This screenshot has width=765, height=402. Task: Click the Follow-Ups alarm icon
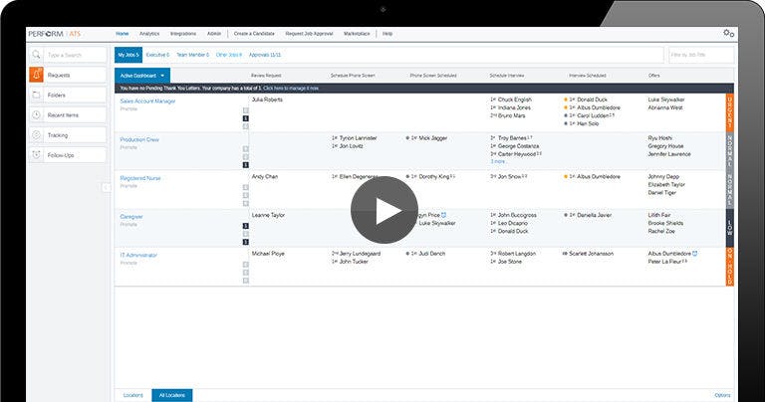(36, 155)
